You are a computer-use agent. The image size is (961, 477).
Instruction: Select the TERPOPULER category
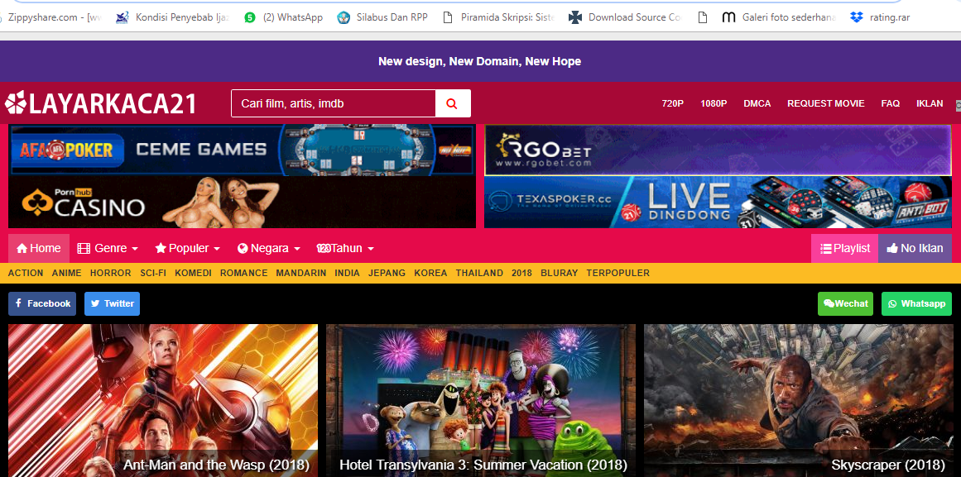[x=617, y=273]
